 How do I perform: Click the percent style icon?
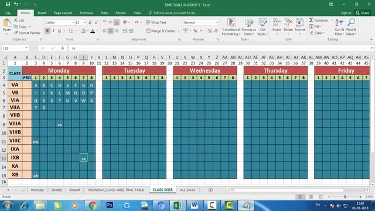pos(195,31)
